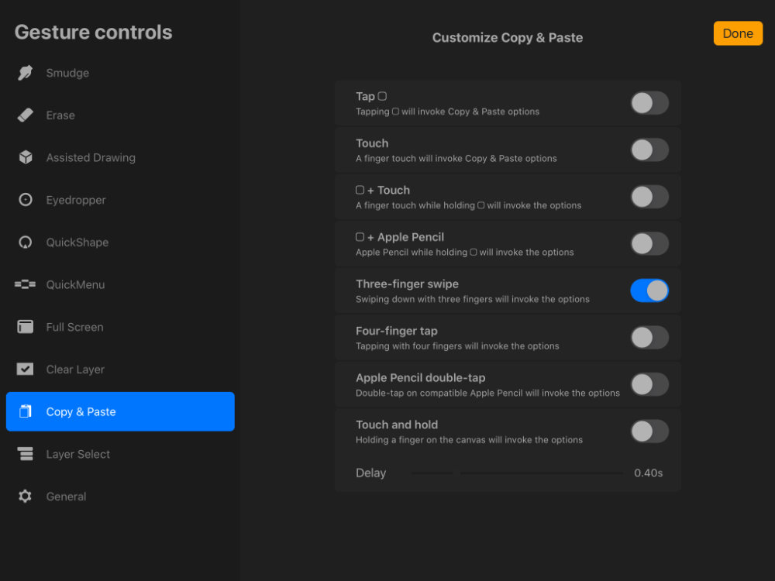This screenshot has height=581, width=775.
Task: Adjust the Delay slider track
Action: [517, 473]
